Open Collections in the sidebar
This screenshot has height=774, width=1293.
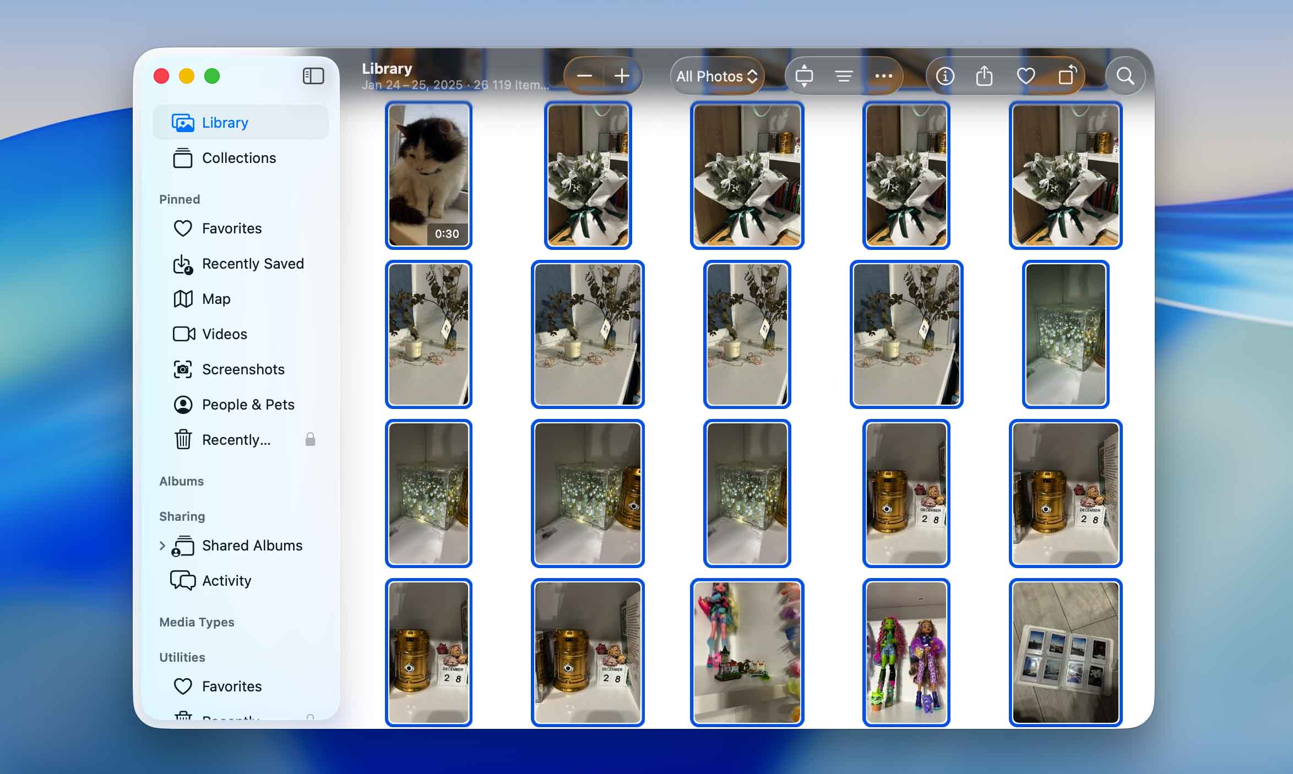(241, 158)
